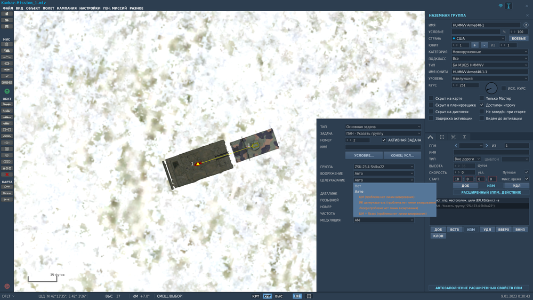Click the settings icon in the status bar

pyautogui.click(x=309, y=296)
